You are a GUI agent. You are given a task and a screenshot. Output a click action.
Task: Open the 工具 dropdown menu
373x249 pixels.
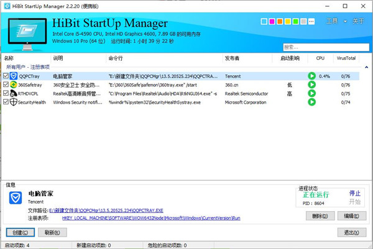[x=333, y=21]
